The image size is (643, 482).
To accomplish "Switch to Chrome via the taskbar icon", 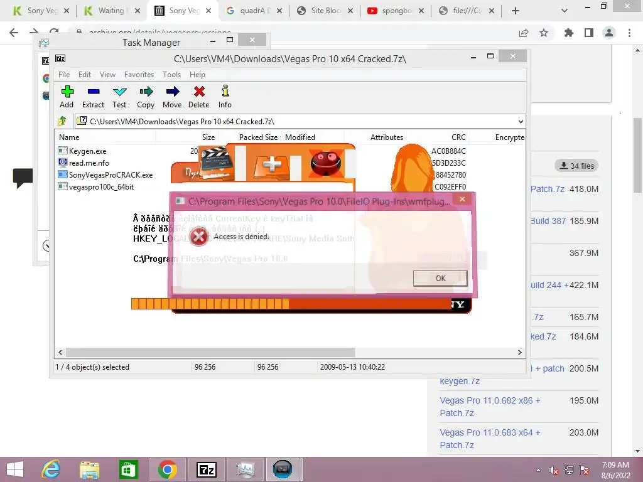I will [167, 469].
